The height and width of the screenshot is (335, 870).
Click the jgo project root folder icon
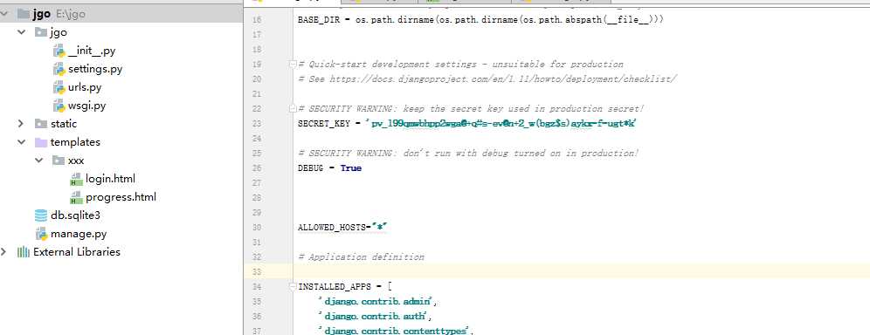24,14
